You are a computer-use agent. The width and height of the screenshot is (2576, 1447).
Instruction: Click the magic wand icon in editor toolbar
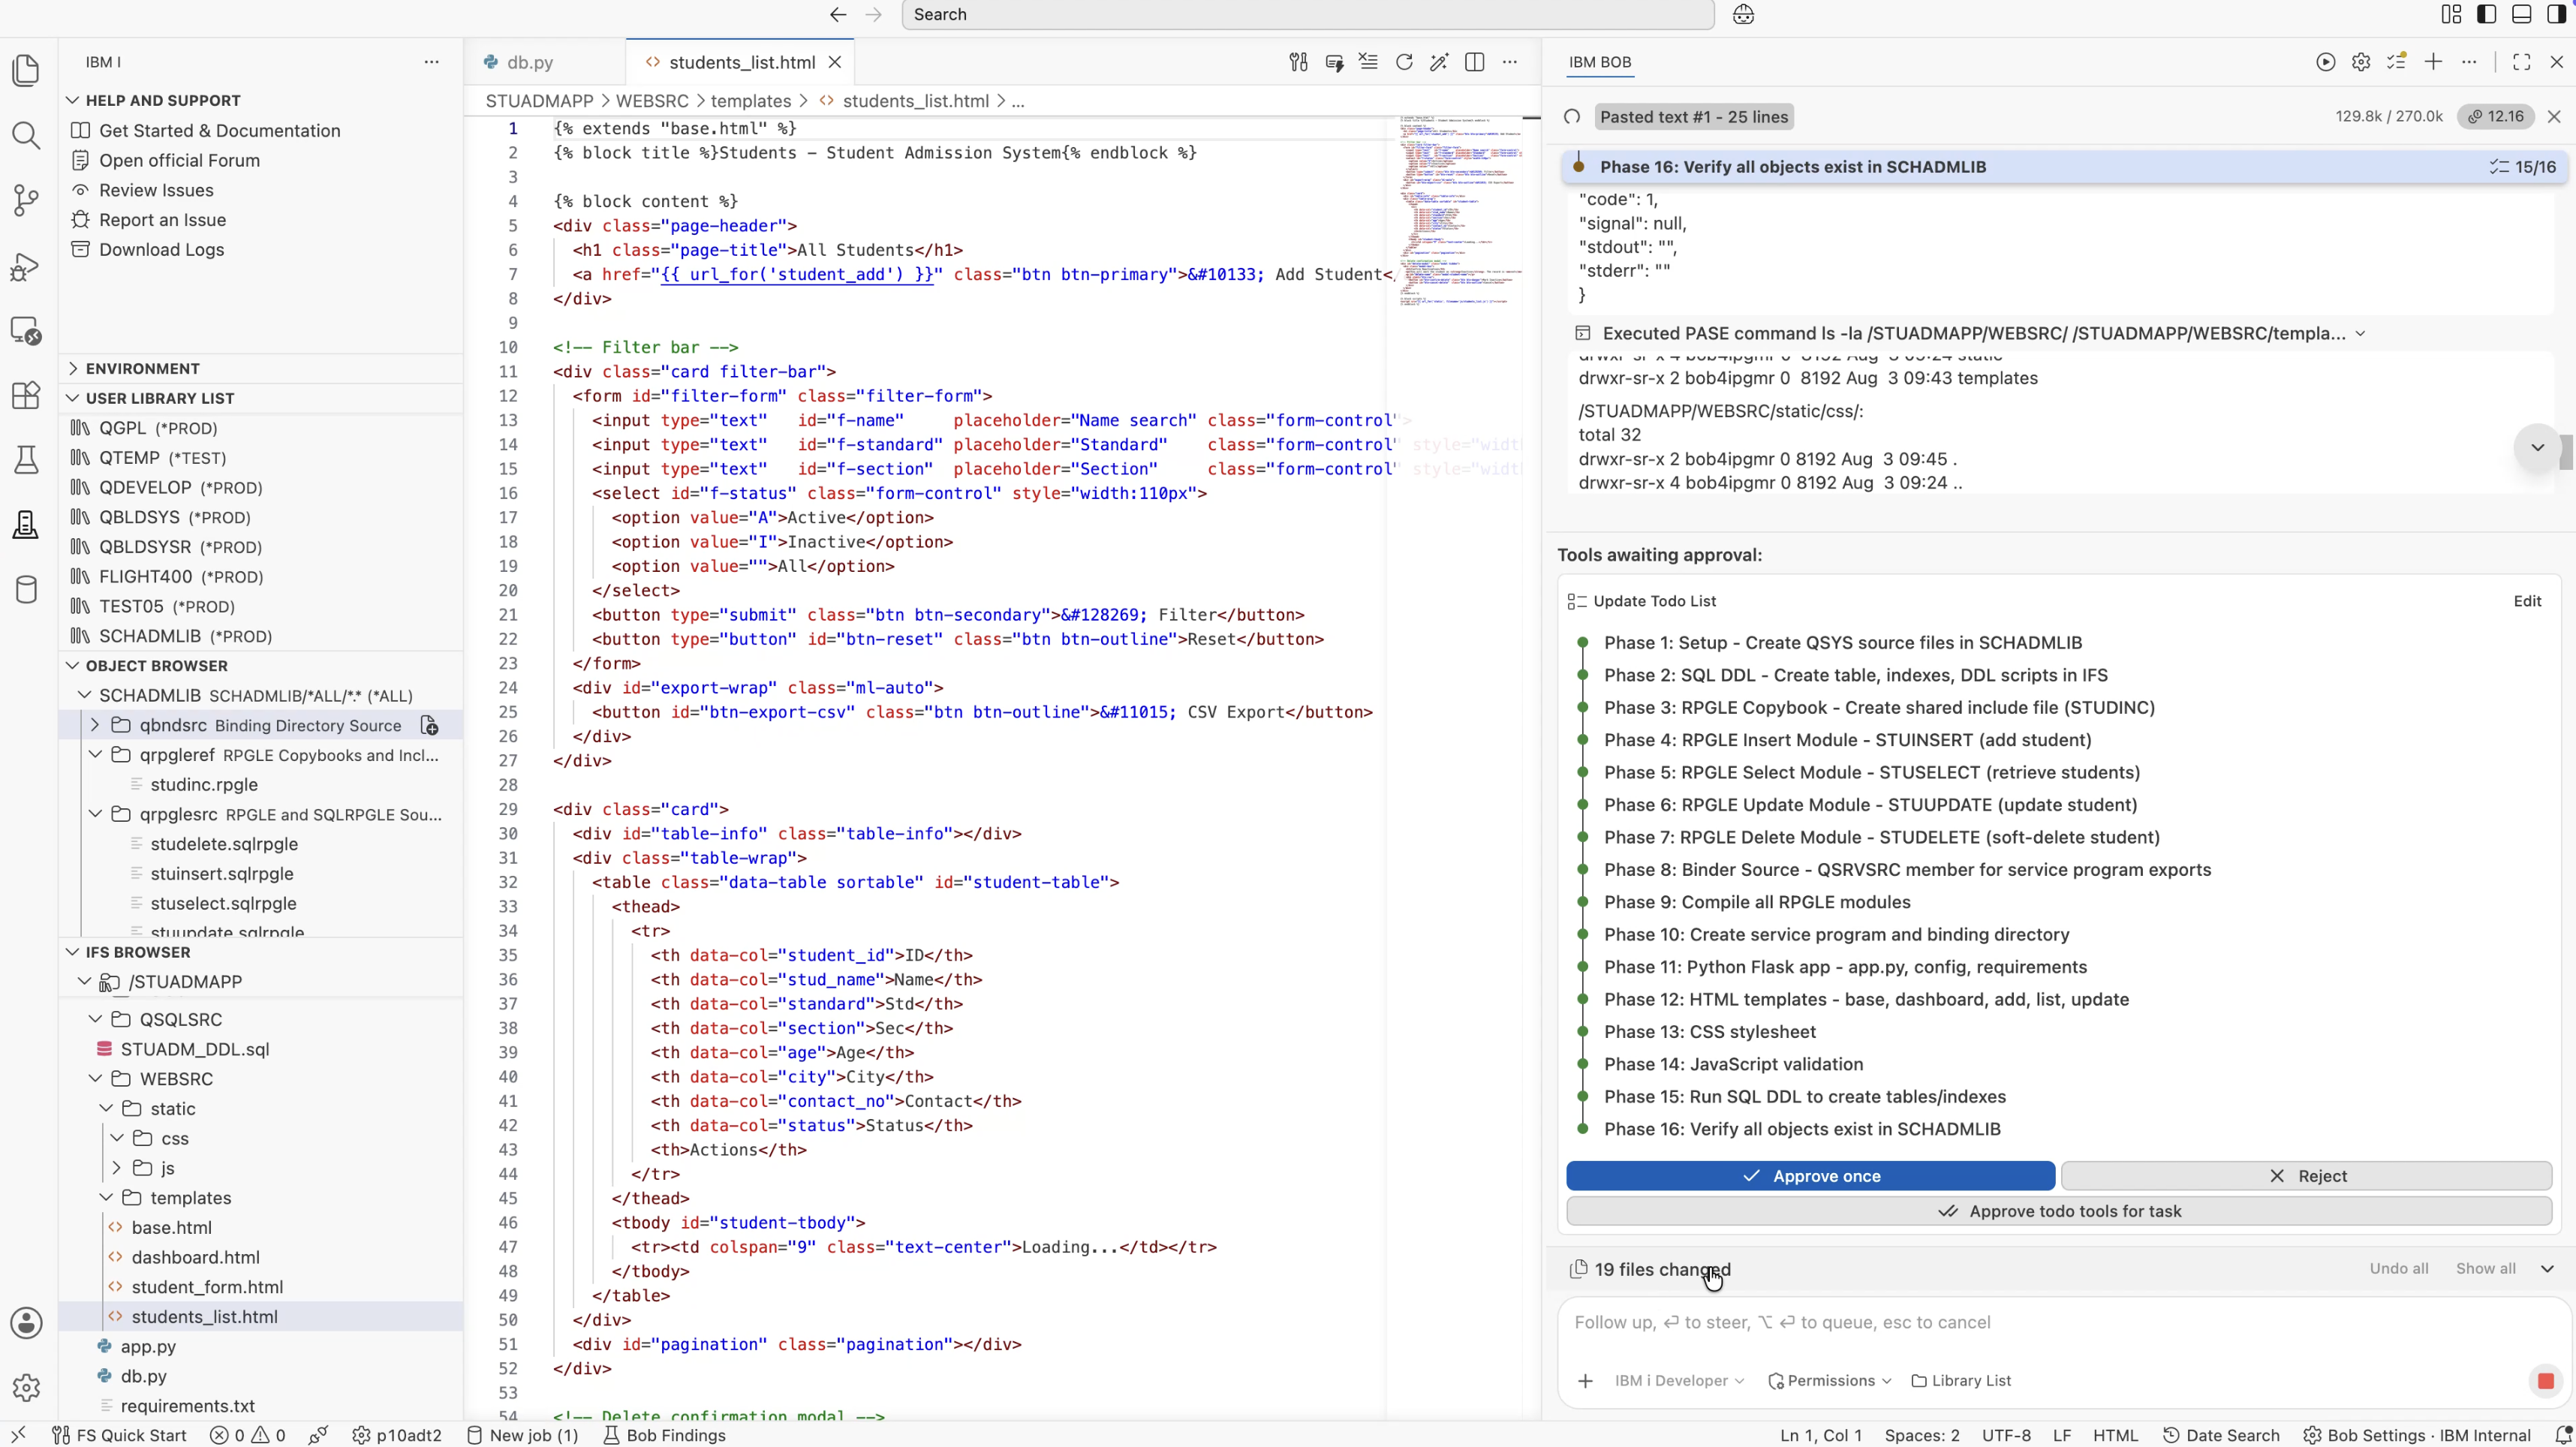pyautogui.click(x=1439, y=62)
